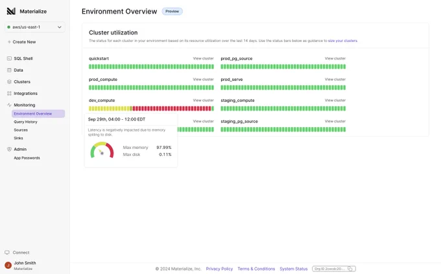
Task: Open Terms & Conditions link
Action: [256, 269]
